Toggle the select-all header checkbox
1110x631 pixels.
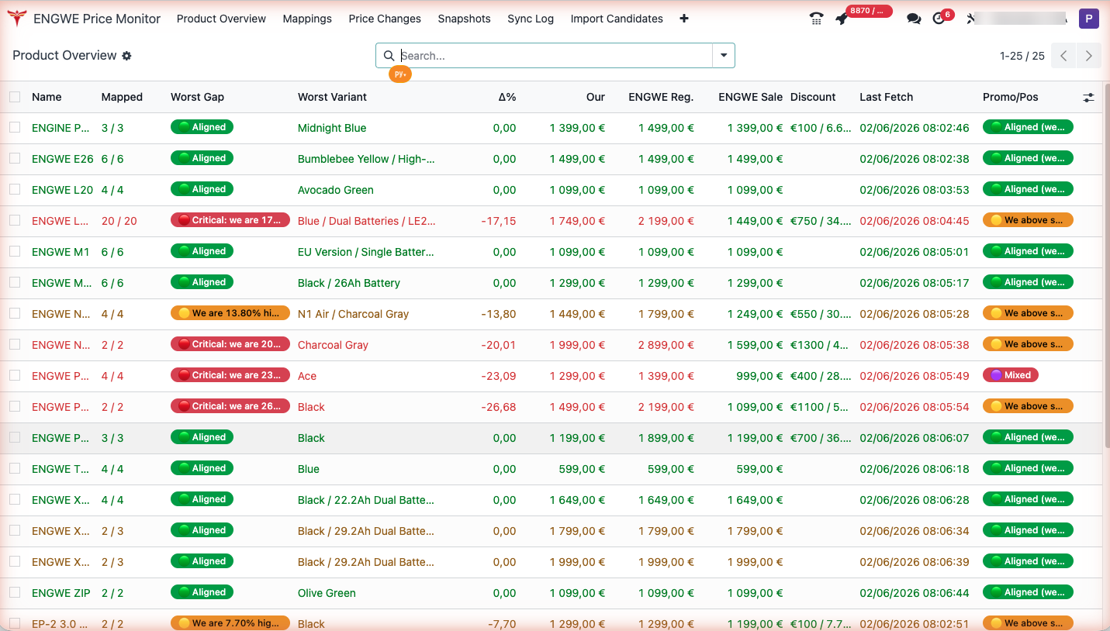click(x=15, y=97)
